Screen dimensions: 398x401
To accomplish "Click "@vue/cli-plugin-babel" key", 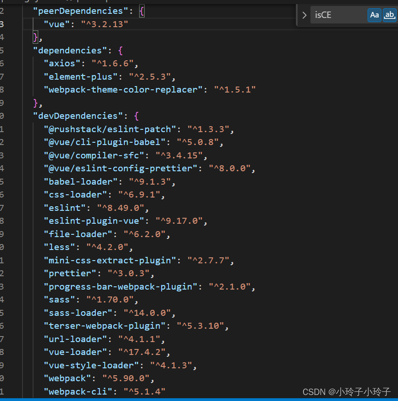I will click(x=105, y=142).
